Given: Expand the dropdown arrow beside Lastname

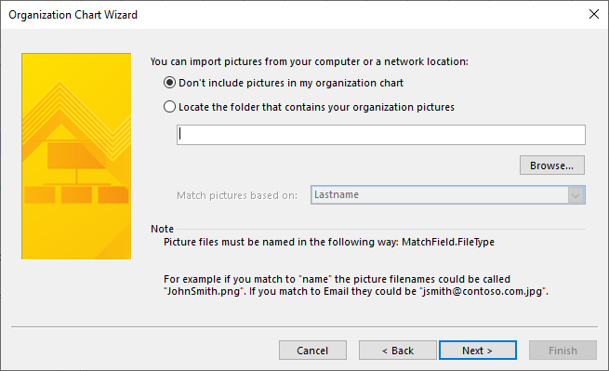Looking at the screenshot, I should point(576,195).
